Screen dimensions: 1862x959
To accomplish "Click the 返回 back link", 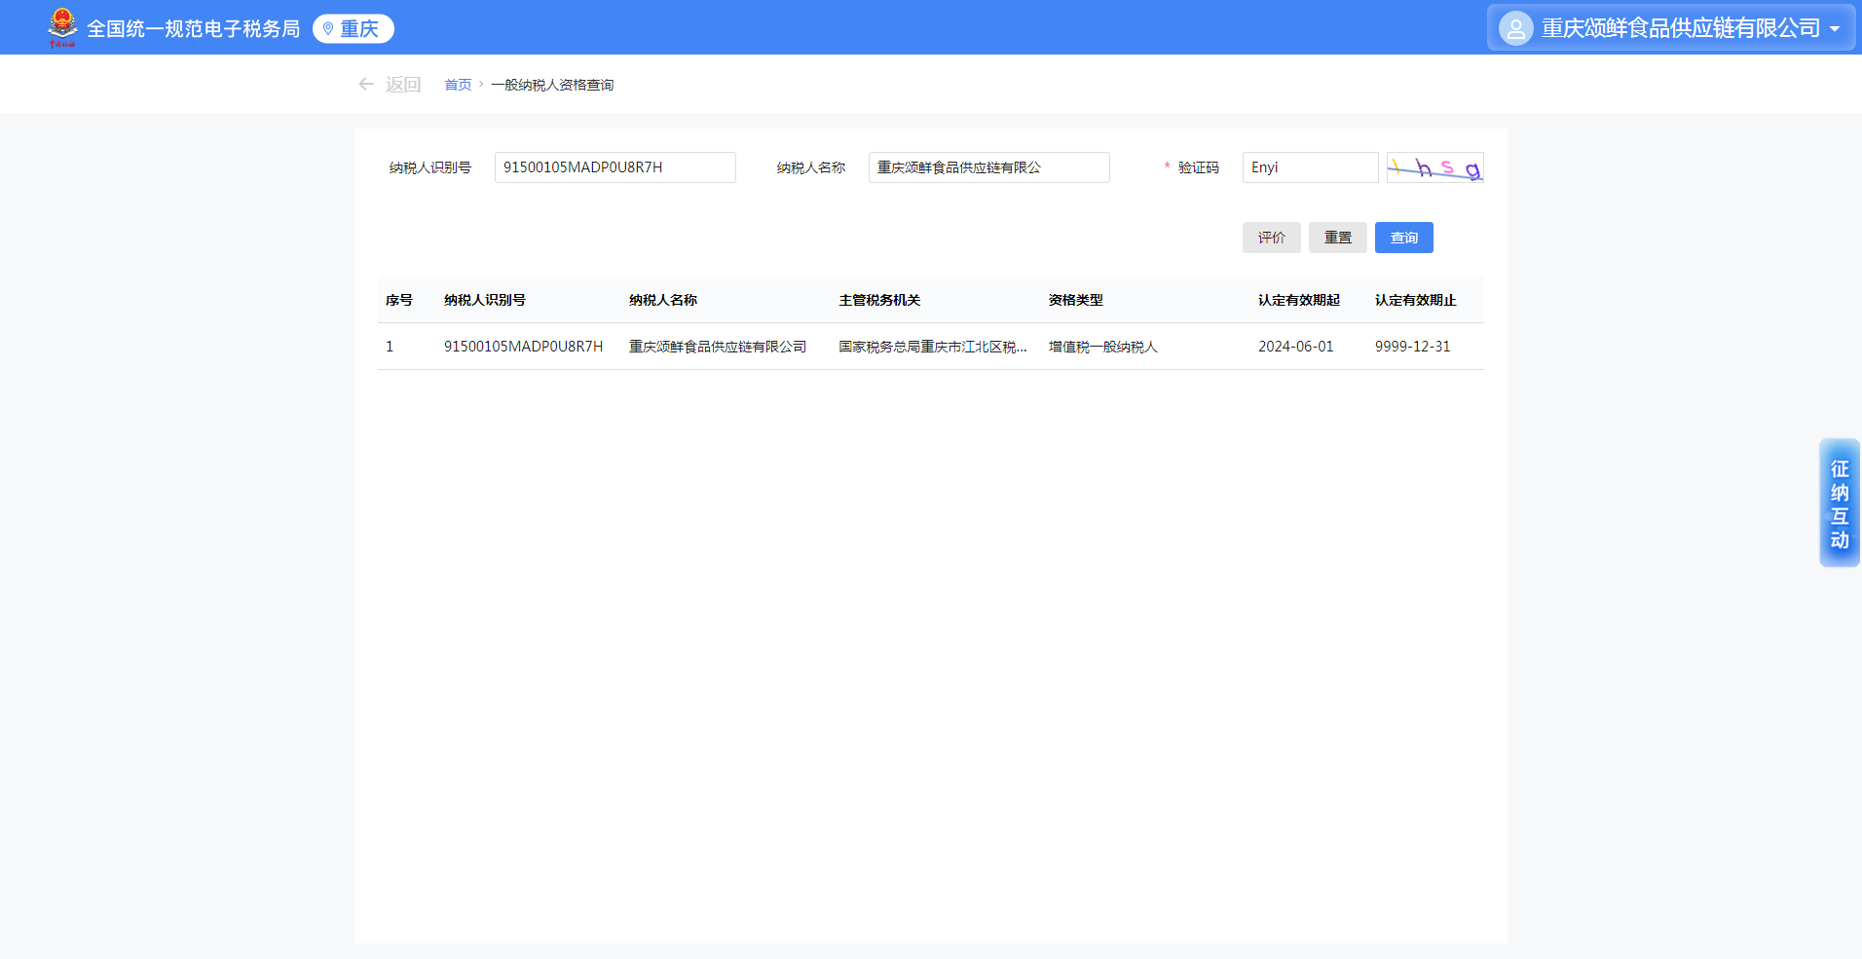I will pyautogui.click(x=402, y=85).
